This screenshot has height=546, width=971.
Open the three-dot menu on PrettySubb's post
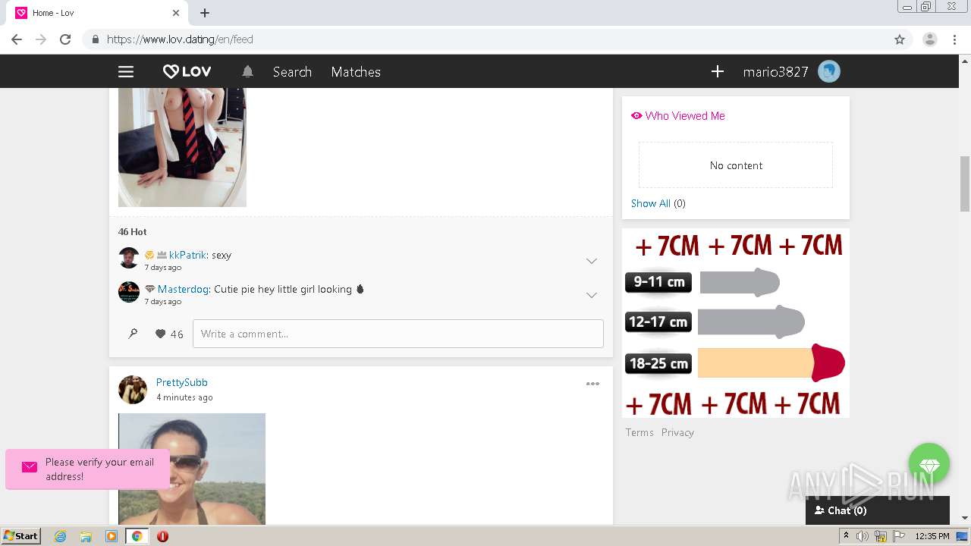(592, 384)
